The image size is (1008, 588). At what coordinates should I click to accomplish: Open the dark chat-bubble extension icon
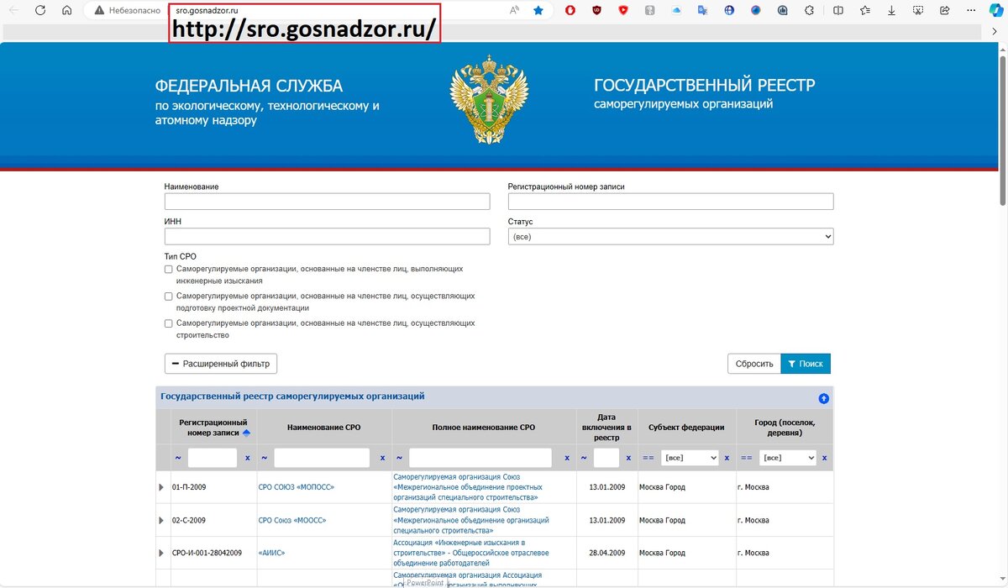pyautogui.click(x=783, y=11)
